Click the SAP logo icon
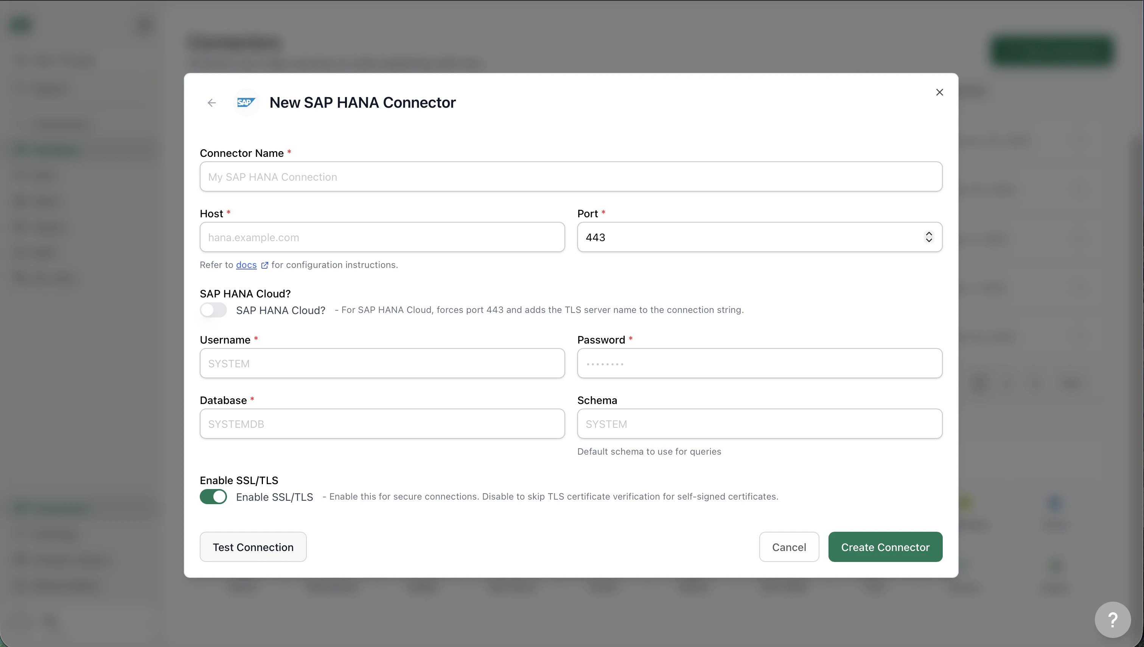The height and width of the screenshot is (647, 1144). pyautogui.click(x=246, y=103)
